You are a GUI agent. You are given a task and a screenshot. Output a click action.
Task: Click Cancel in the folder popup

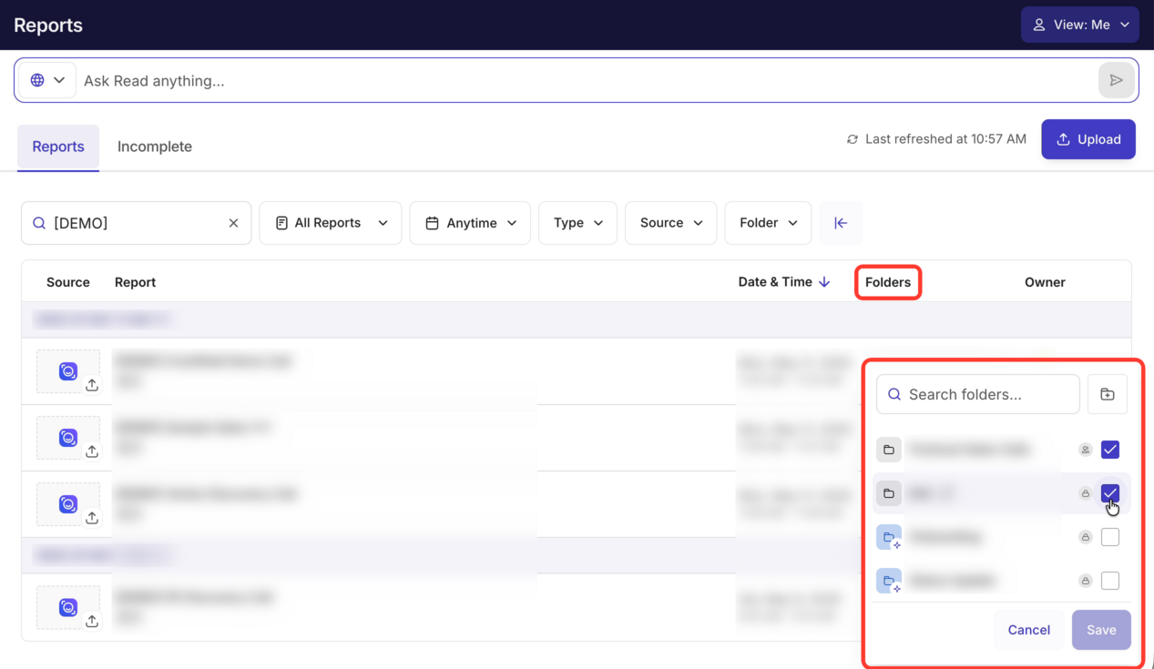[x=1029, y=630]
